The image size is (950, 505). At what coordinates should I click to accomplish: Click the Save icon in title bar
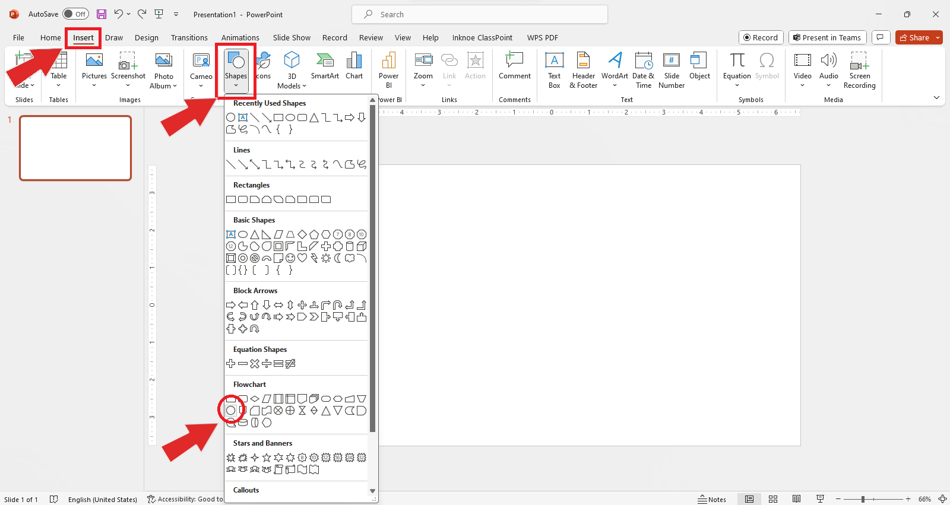pyautogui.click(x=102, y=14)
